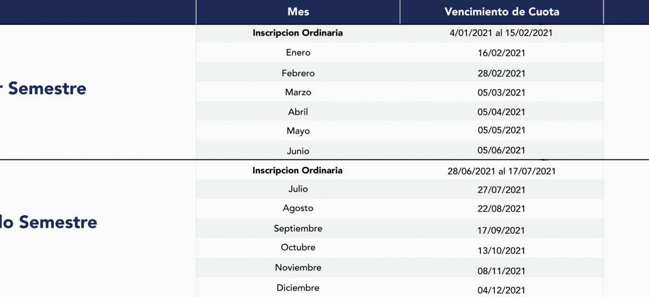Click the Agosto month cell
This screenshot has height=297, width=649.
coord(298,208)
